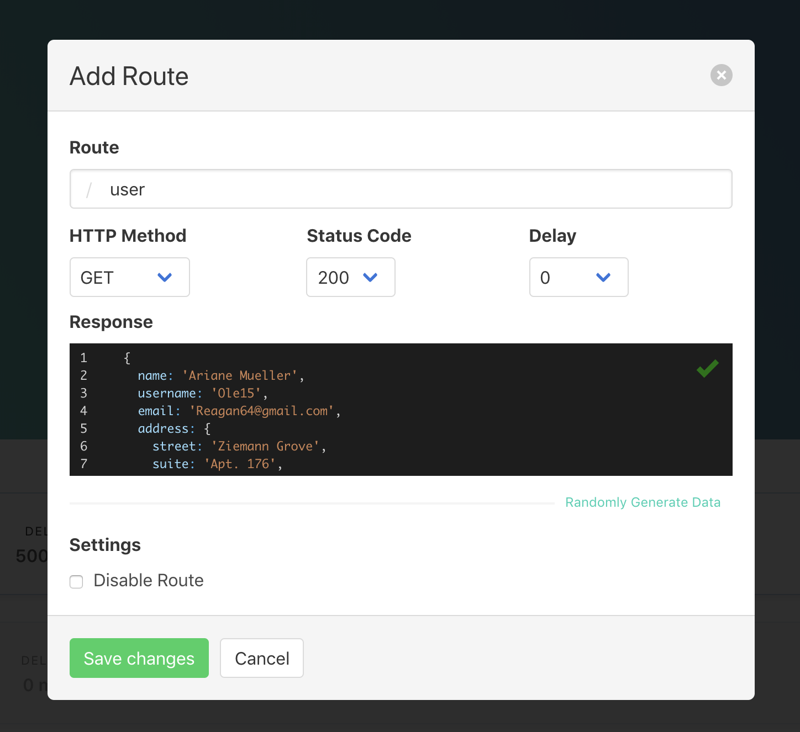
Task: Click the Disable Route label text
Action: click(149, 580)
